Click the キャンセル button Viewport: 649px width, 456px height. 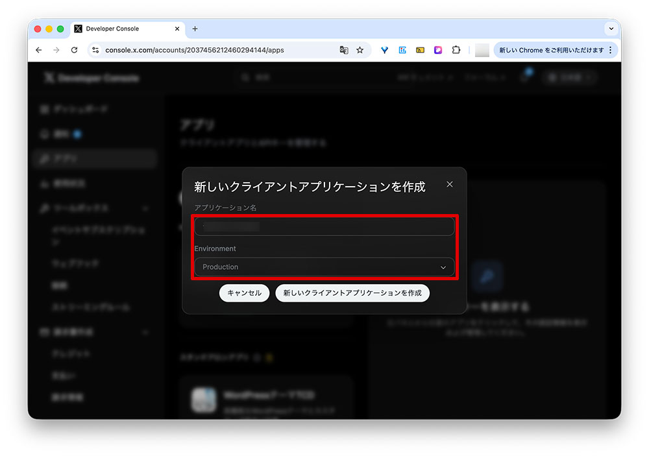(244, 293)
